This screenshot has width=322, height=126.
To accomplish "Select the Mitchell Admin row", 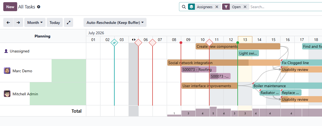I will [x=43, y=94].
